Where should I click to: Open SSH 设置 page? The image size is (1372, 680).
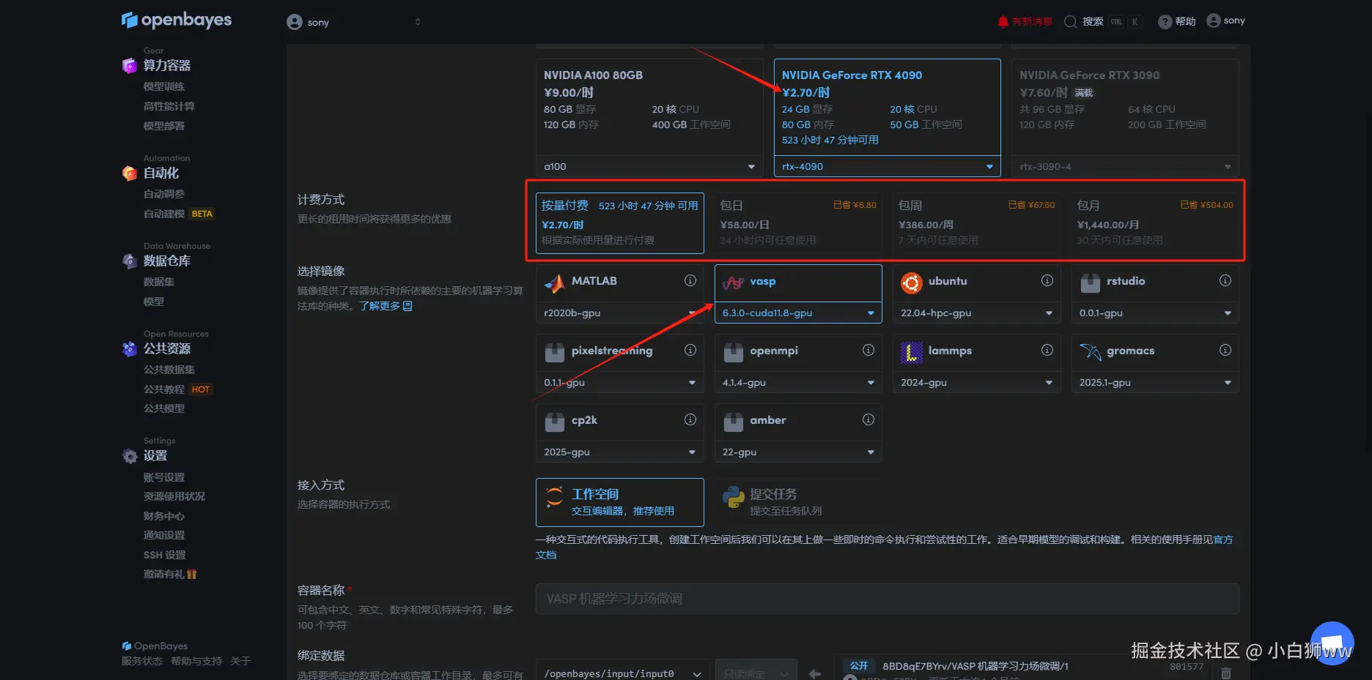165,555
